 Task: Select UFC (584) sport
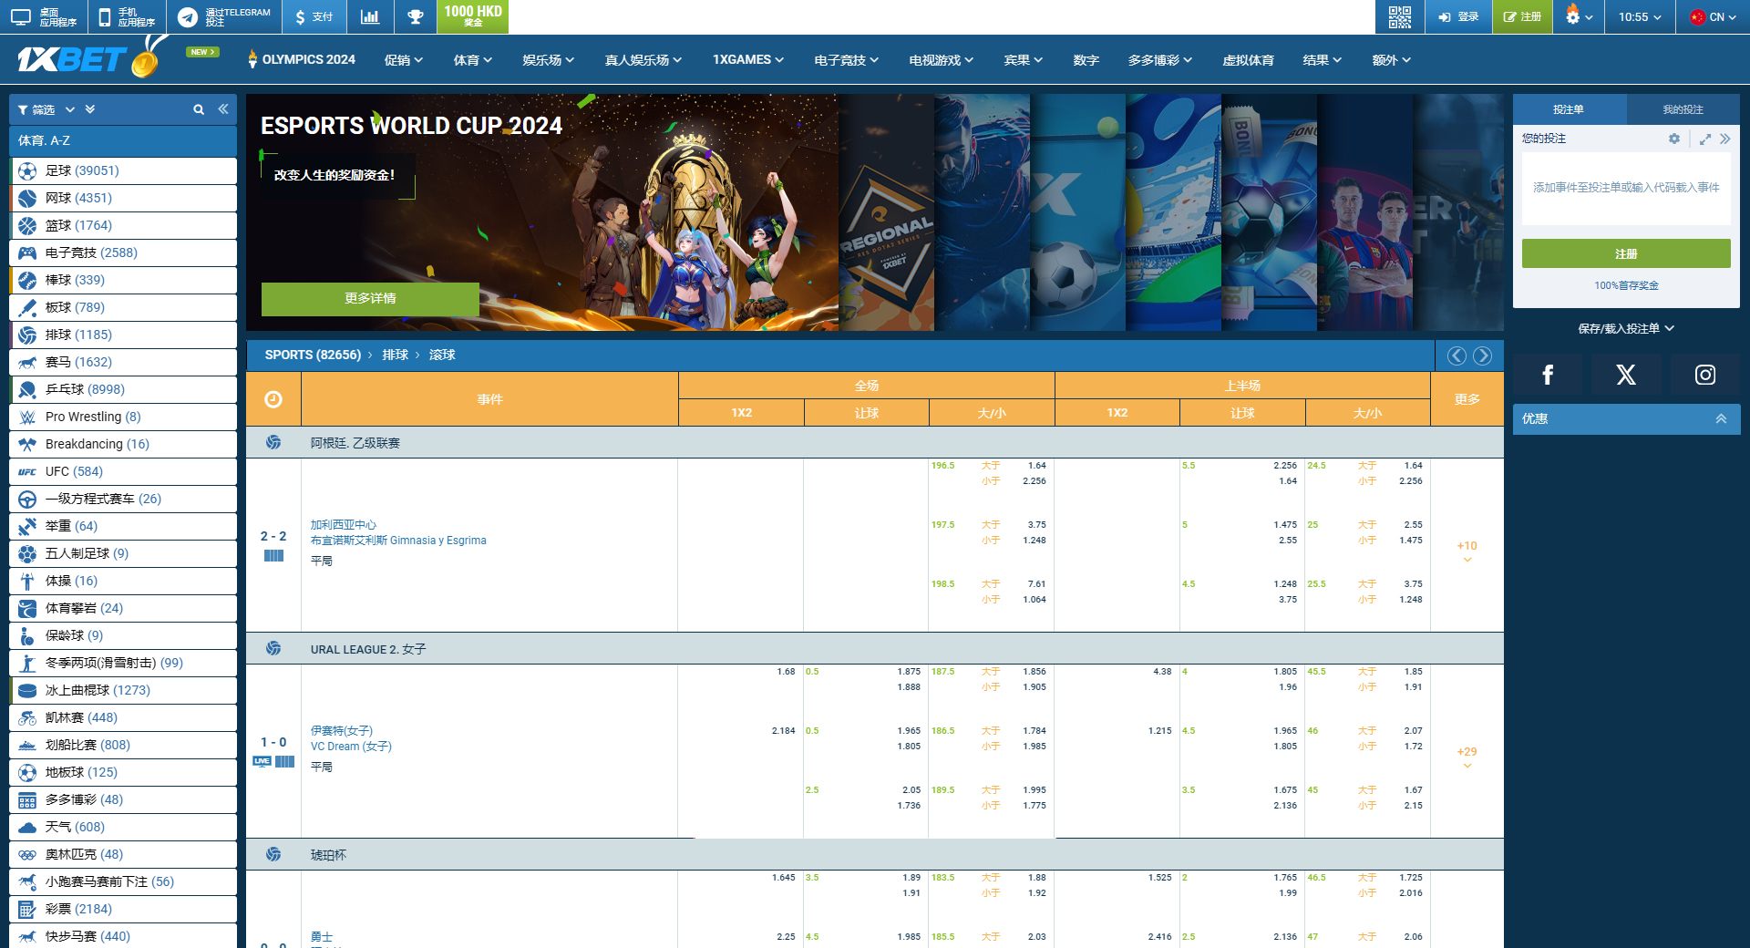coord(123,471)
